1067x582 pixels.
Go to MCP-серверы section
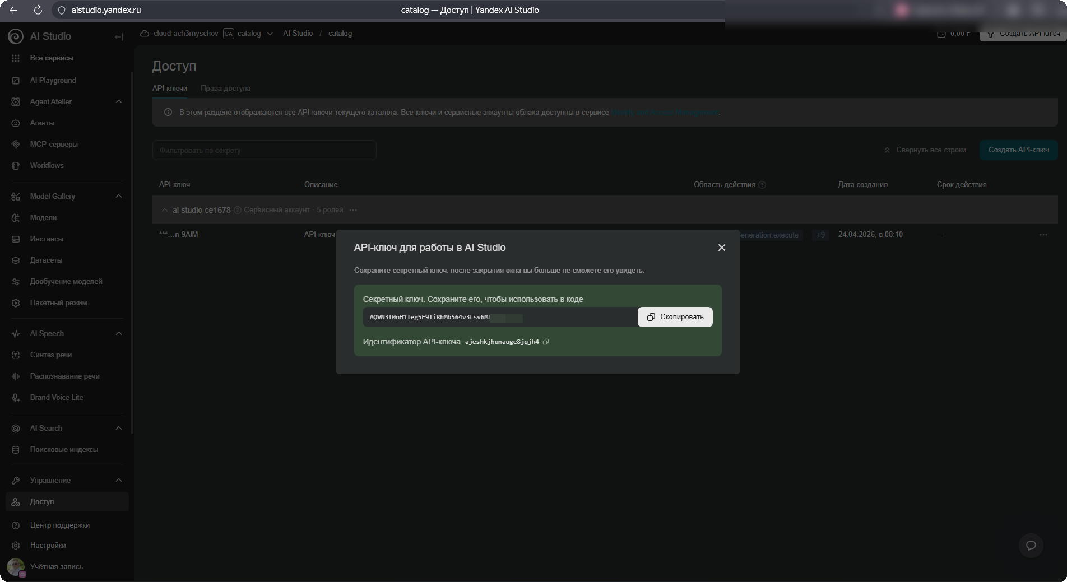54,144
